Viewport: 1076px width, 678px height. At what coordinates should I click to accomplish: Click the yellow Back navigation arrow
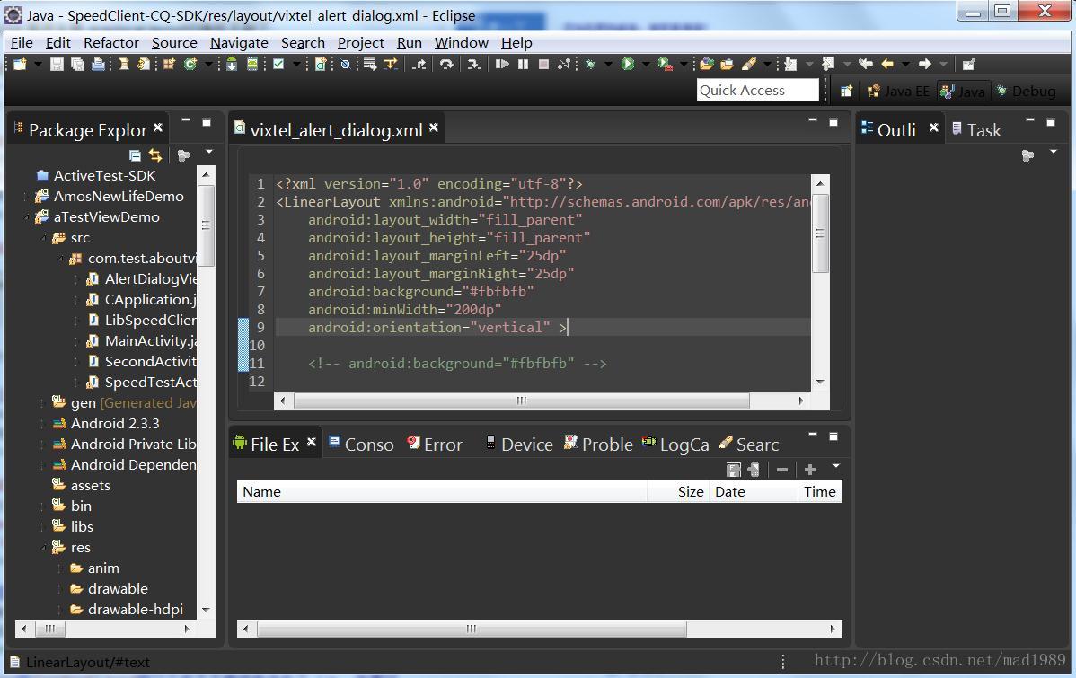pyautogui.click(x=887, y=64)
